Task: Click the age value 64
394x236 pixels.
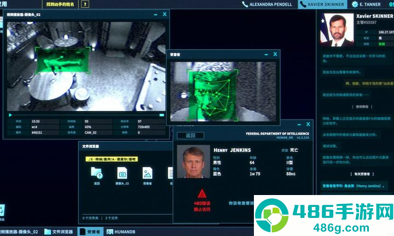Action: (252, 162)
